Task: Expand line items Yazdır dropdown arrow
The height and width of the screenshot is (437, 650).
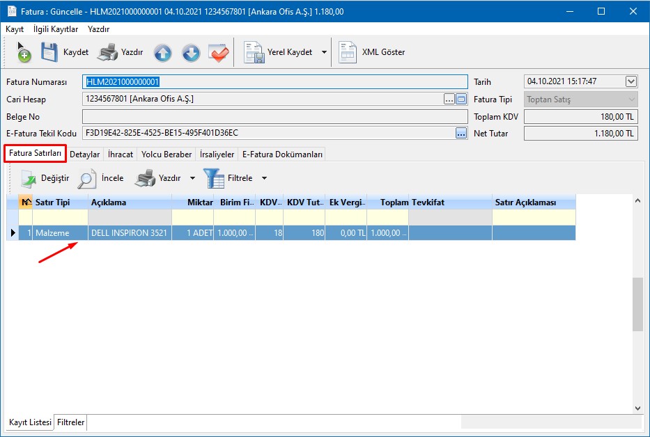Action: tap(192, 179)
